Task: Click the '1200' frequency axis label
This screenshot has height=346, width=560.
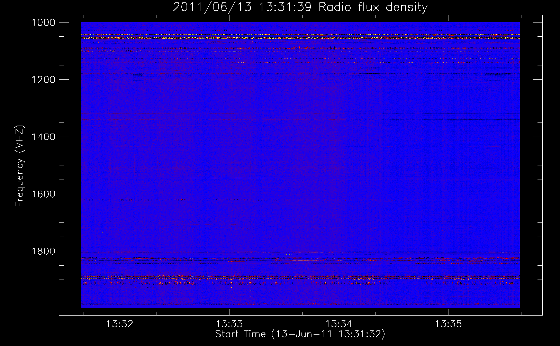Action: click(44, 80)
